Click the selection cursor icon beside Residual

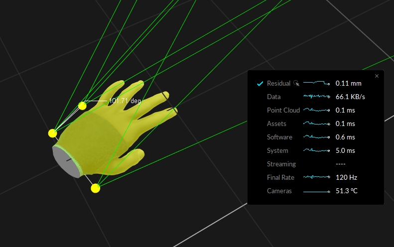(297, 84)
